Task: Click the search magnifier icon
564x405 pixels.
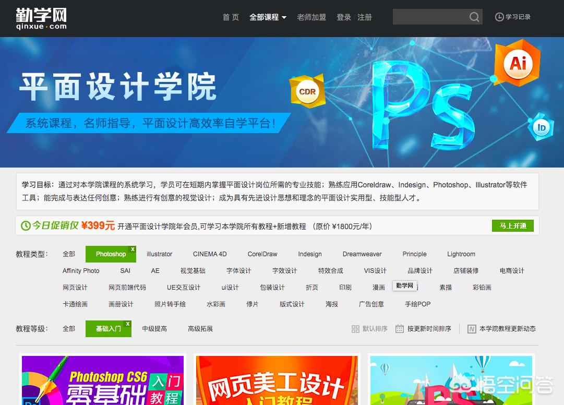Action: (x=474, y=17)
